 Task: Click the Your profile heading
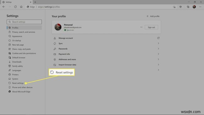[x=59, y=16]
